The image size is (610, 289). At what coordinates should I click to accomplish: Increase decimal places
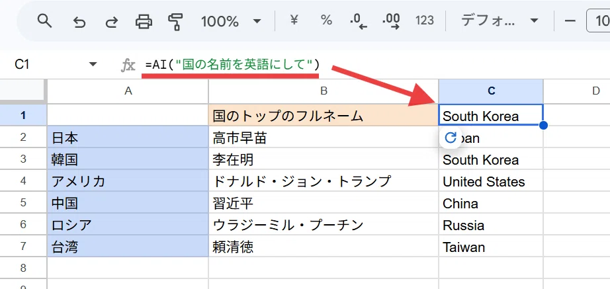tap(392, 21)
